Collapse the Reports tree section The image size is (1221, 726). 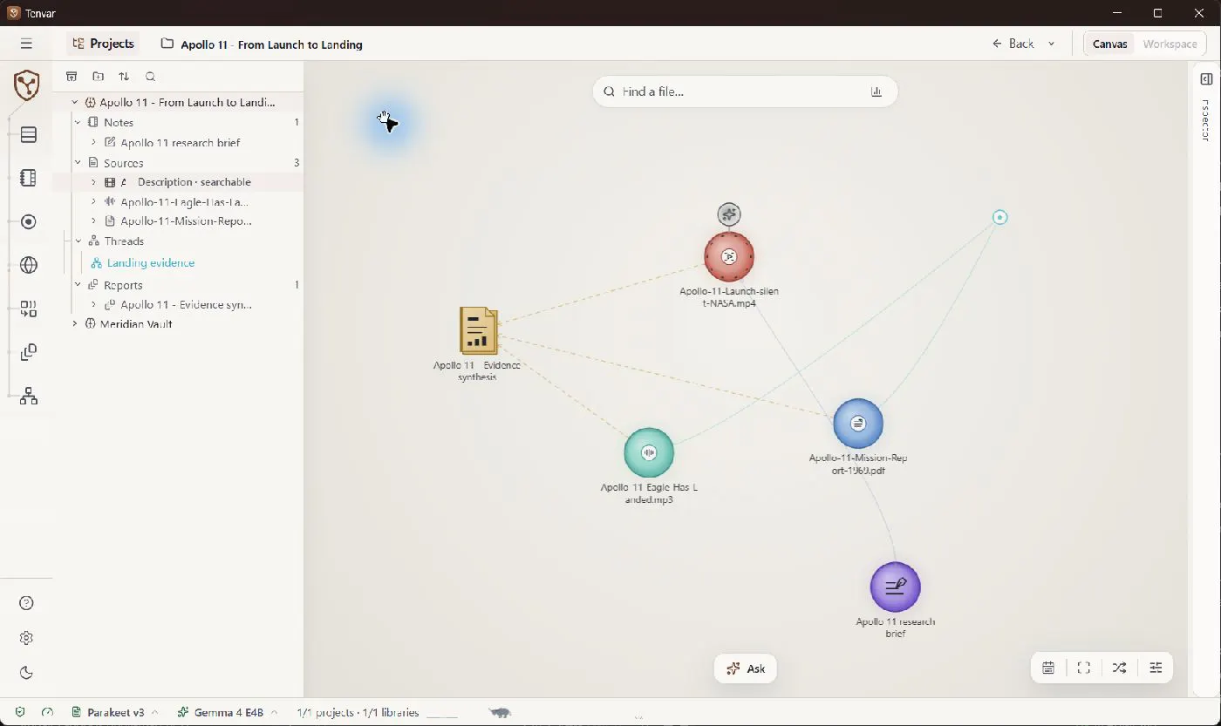78,285
